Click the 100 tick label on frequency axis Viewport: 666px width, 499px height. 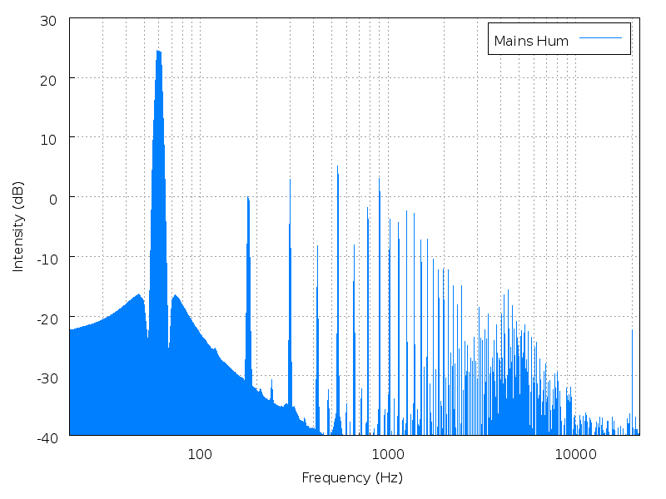tap(198, 454)
